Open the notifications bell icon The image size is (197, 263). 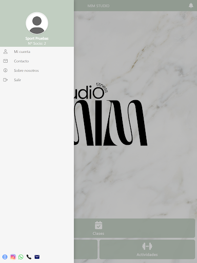tap(191, 6)
